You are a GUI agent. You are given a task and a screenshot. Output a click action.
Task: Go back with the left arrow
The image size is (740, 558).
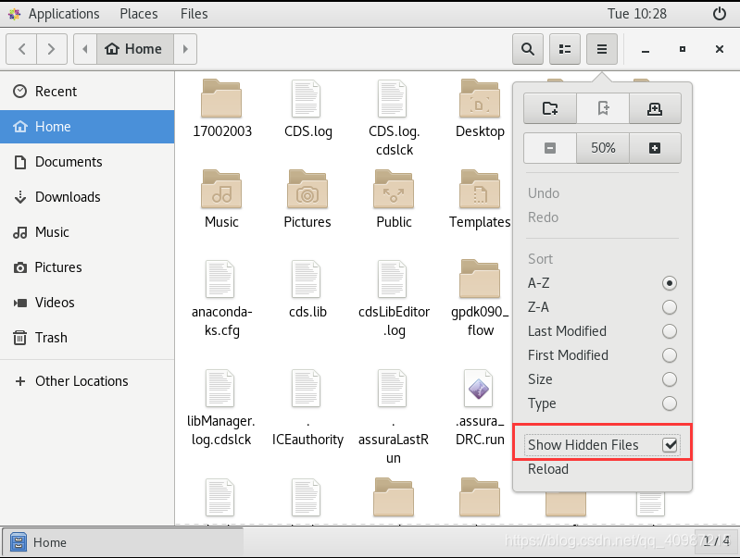tap(22, 49)
